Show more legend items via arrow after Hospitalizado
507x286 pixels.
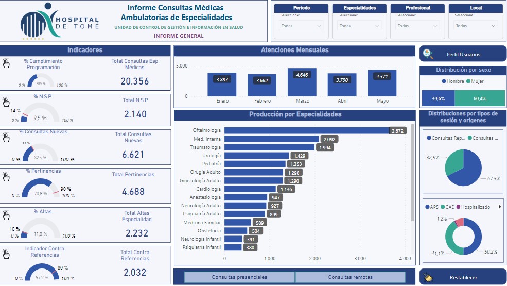click(x=499, y=207)
